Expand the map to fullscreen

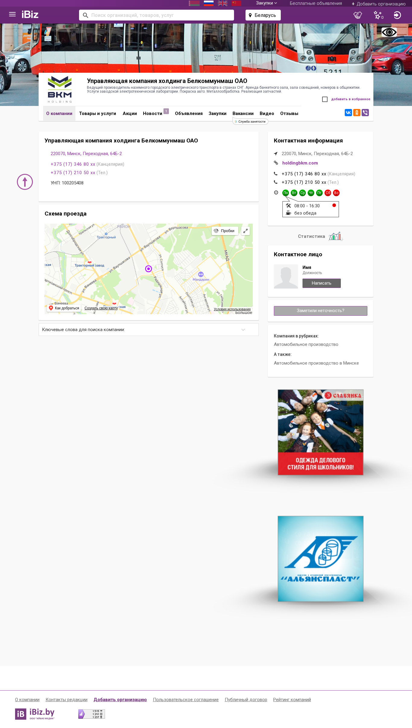(246, 231)
